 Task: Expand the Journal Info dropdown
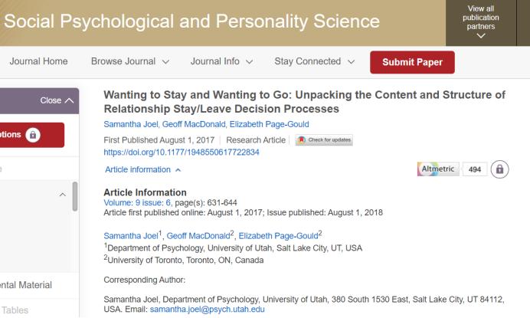[x=225, y=61]
